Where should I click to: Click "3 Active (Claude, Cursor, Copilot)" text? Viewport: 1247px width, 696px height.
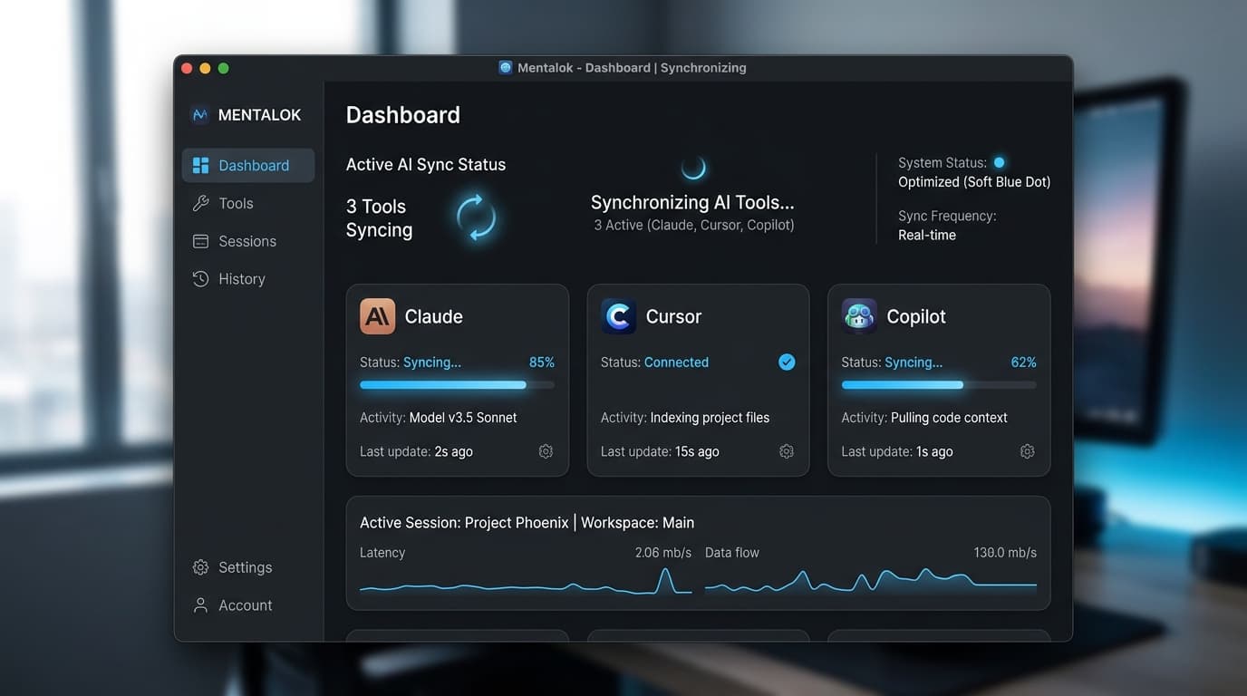click(x=694, y=225)
